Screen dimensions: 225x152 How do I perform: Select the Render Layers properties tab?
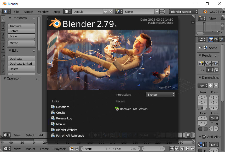pyautogui.click(x=216, y=40)
